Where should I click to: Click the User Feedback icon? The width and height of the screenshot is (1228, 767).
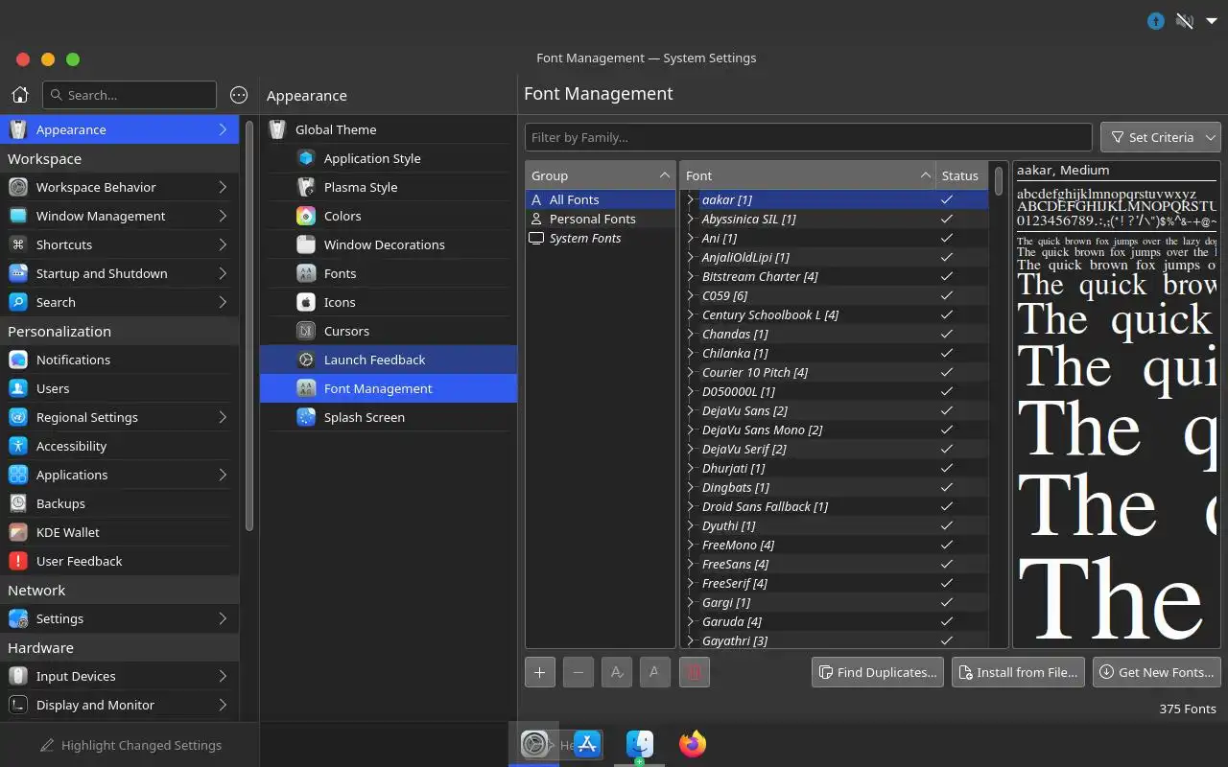[x=17, y=561]
